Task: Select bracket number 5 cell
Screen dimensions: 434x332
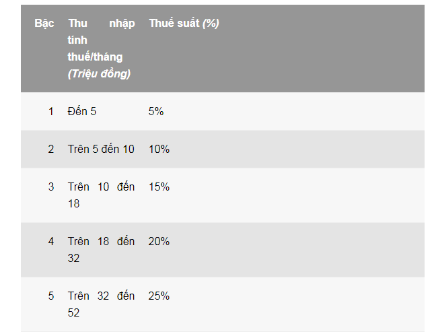Action: [50, 296]
